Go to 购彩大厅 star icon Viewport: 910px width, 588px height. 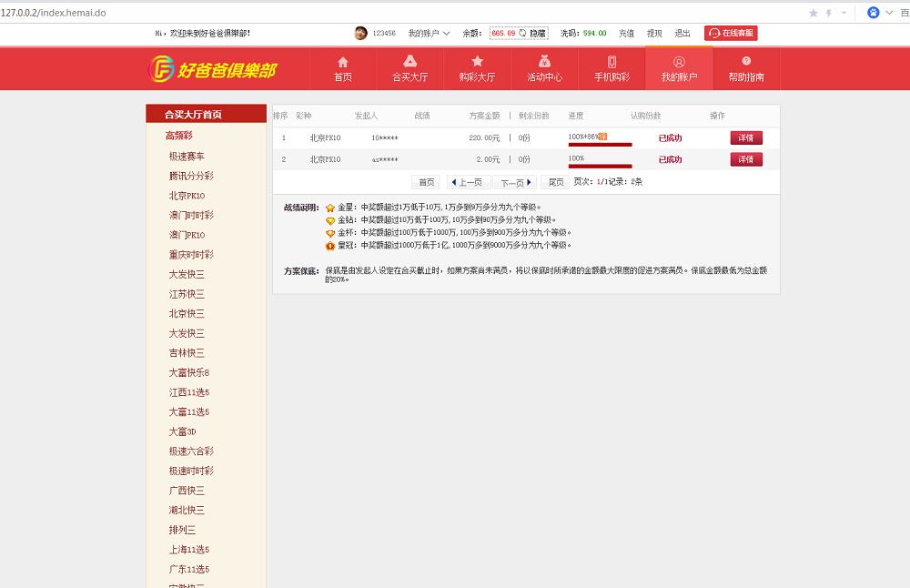(x=477, y=62)
